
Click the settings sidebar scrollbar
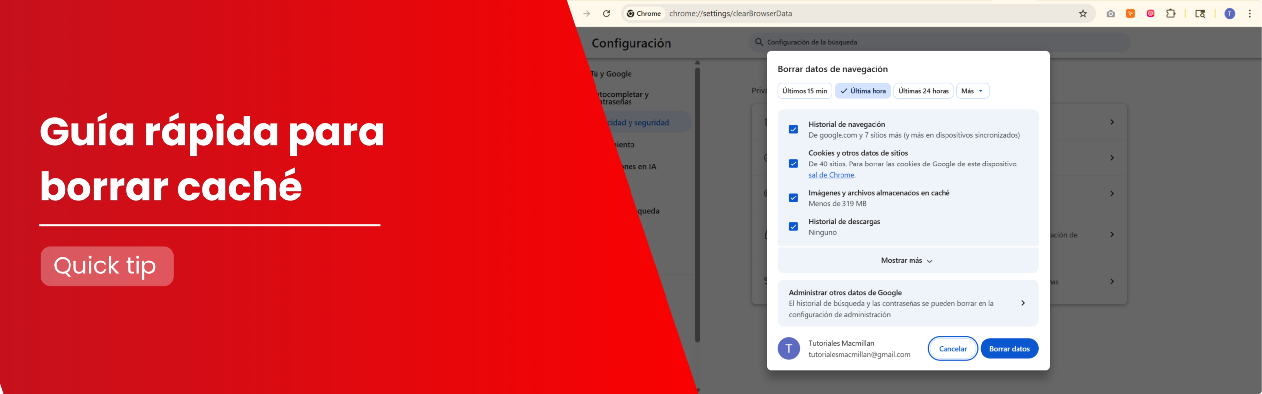(697, 205)
